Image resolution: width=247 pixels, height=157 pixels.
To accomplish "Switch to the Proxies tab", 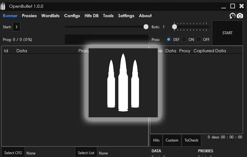I will (x=29, y=16).
